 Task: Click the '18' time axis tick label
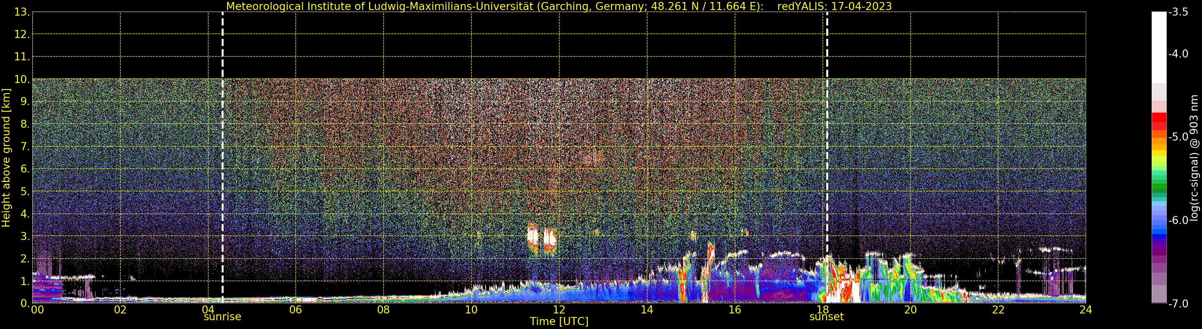pyautogui.click(x=823, y=310)
